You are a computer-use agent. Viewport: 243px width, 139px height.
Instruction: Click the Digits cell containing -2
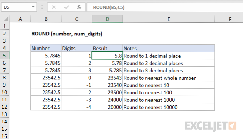[77, 92]
